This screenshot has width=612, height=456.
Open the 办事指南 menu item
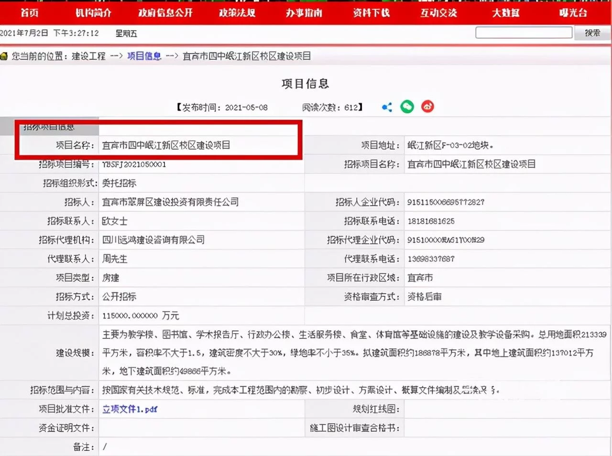click(304, 13)
